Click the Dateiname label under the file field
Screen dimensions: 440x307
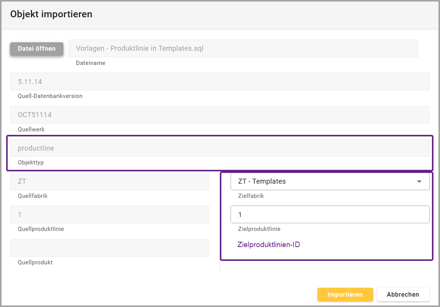tap(90, 63)
